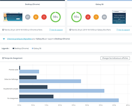
Task: Click the 4.0 s axis tick label
Action: click(114, 105)
